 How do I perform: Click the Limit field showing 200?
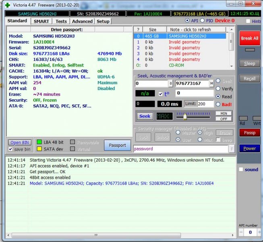(205, 104)
